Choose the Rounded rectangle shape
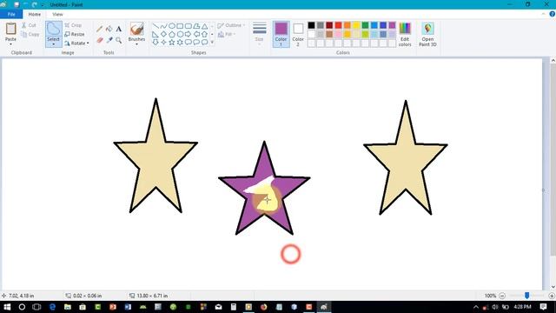This screenshot has width=556, height=313. click(188, 26)
